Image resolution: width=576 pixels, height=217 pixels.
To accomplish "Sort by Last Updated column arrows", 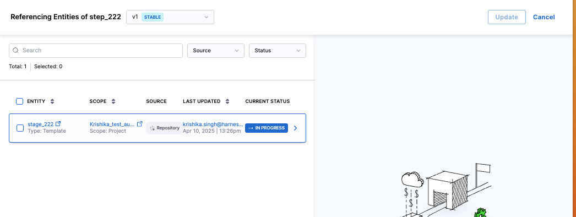I will pyautogui.click(x=227, y=101).
